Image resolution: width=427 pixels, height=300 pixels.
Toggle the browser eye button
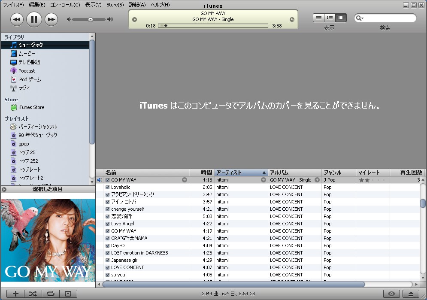(392, 294)
